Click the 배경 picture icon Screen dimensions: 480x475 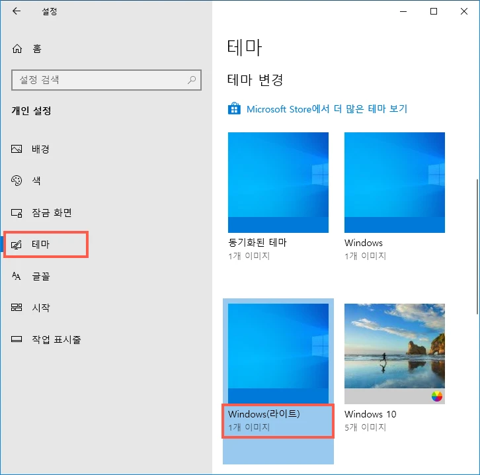(x=17, y=149)
